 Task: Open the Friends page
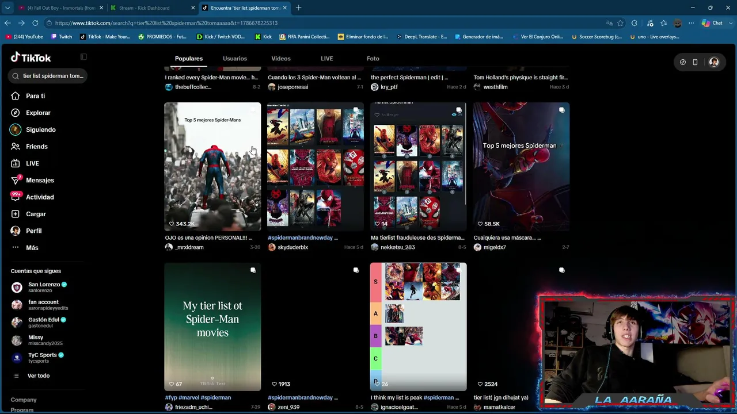[x=36, y=147]
